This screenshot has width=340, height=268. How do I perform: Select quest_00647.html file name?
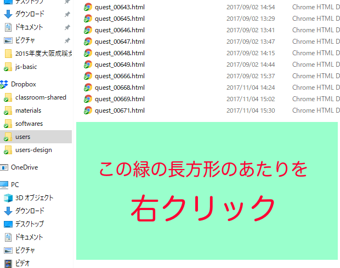(120, 42)
